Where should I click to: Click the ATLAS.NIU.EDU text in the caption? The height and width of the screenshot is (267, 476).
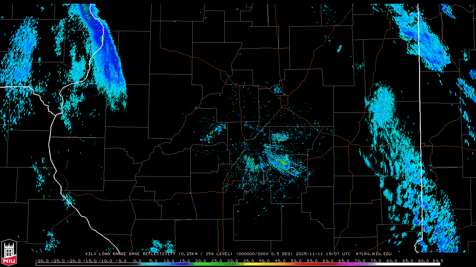click(374, 254)
